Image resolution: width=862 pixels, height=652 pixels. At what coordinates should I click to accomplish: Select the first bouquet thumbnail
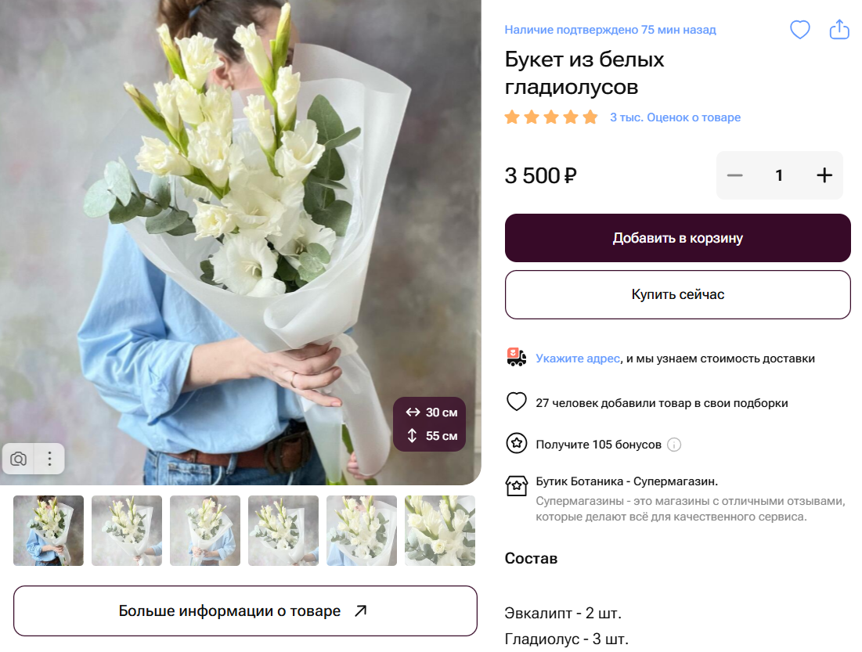48,530
